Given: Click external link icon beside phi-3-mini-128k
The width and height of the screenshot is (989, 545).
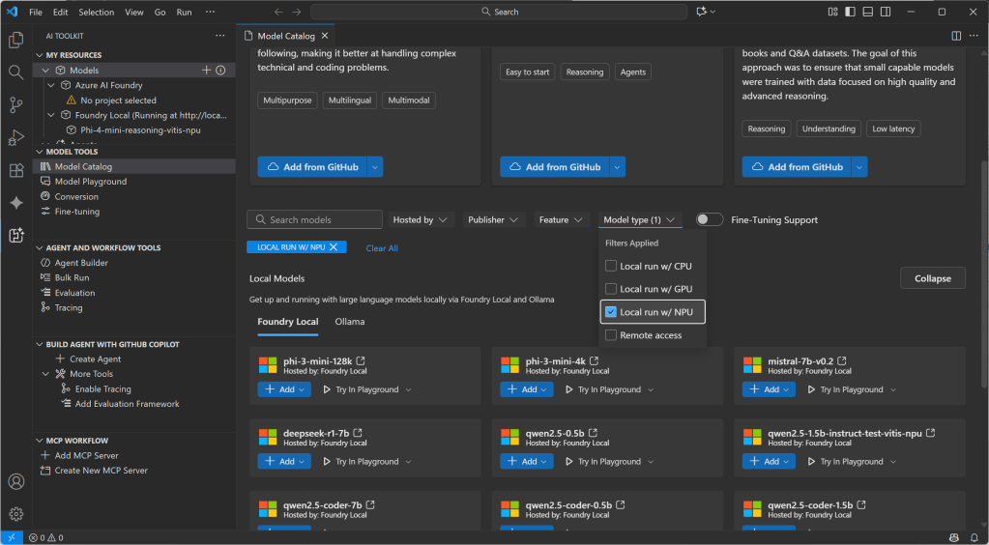Looking at the screenshot, I should [361, 361].
